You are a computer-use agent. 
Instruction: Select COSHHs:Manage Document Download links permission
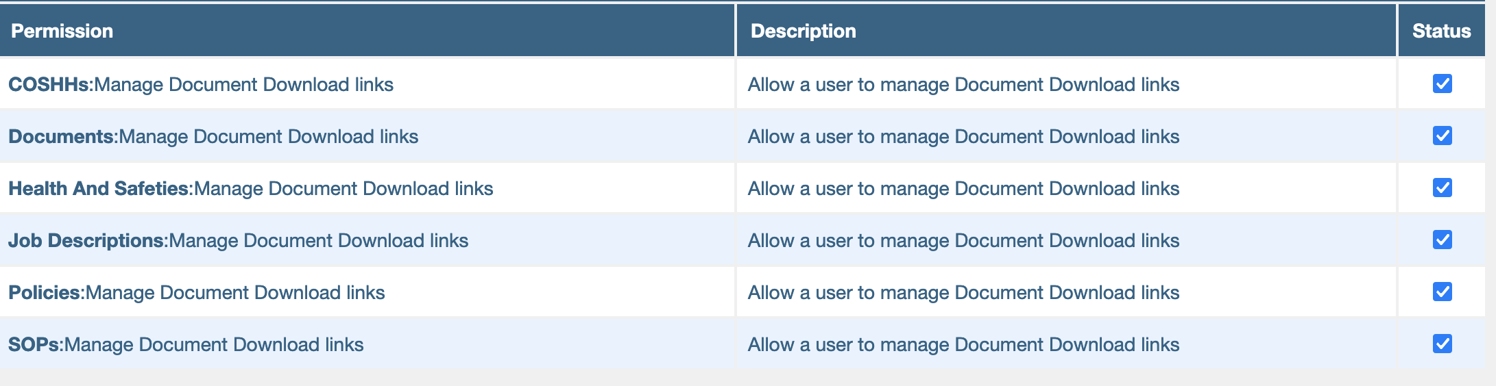(201, 84)
